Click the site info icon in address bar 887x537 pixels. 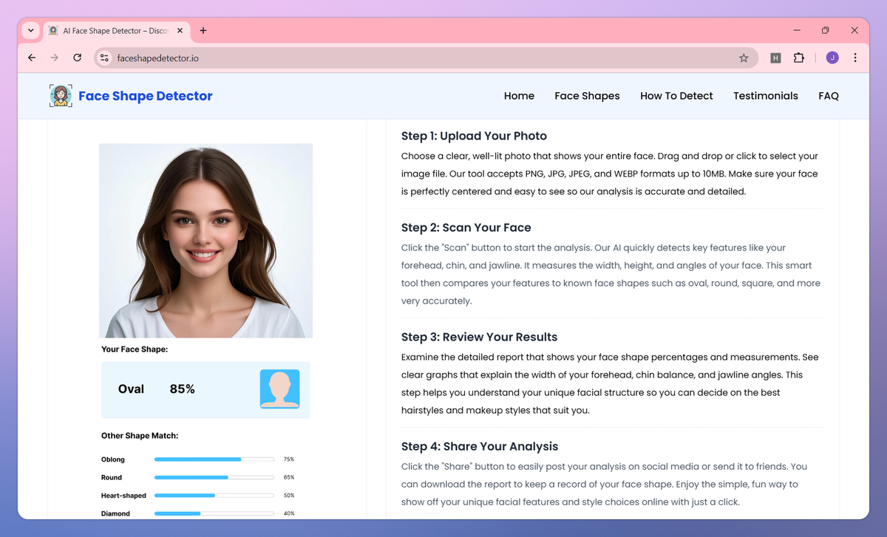coord(103,57)
